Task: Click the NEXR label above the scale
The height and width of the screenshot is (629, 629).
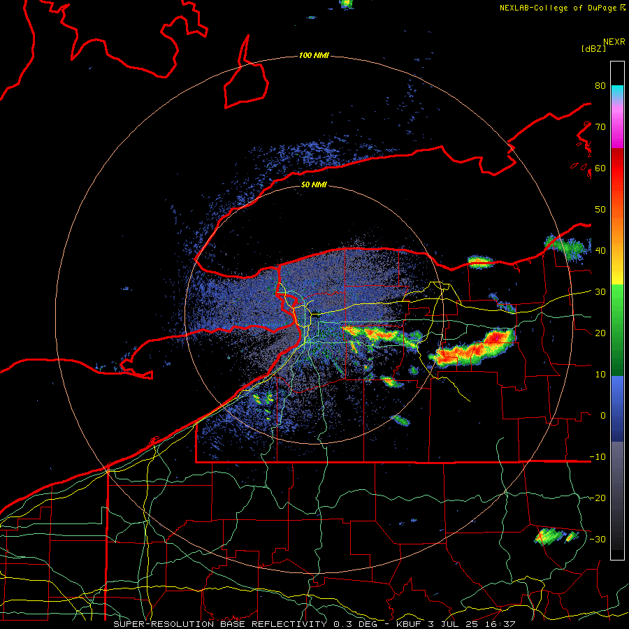Action: (614, 42)
